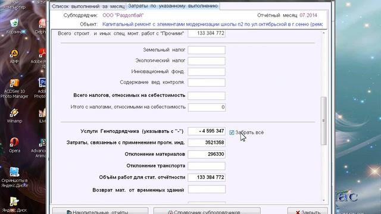Click the subcontractor name ООО "Раздолбай"
This screenshot has width=381, height=214.
click(123, 15)
